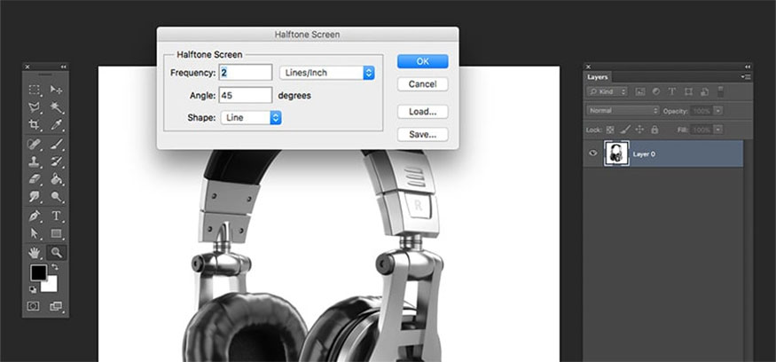
Task: Select the Rectangular Marquee tool
Action: pos(35,90)
